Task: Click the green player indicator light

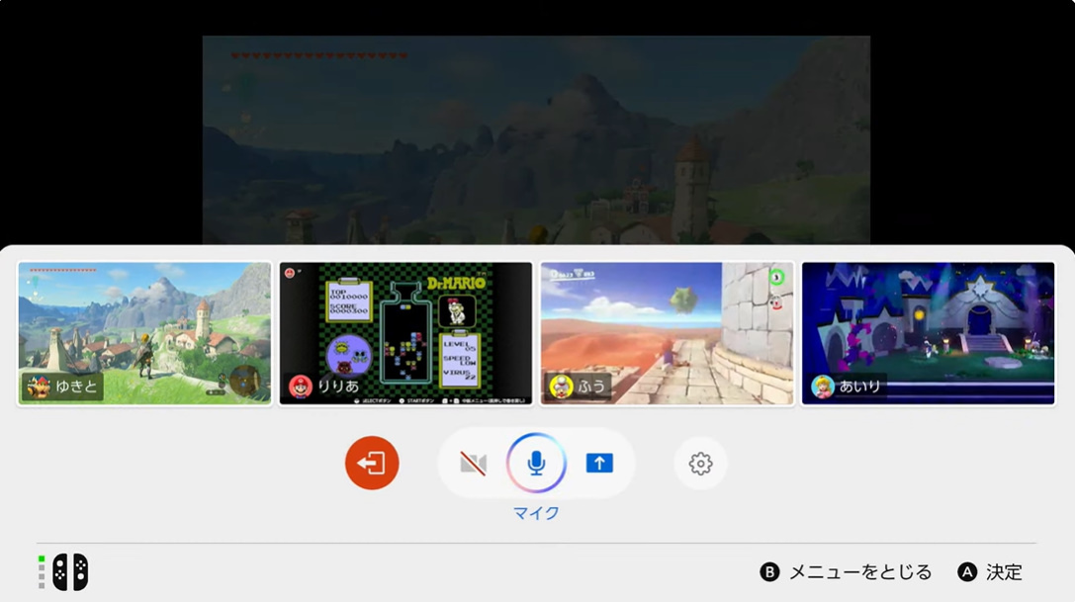Action: (42, 559)
